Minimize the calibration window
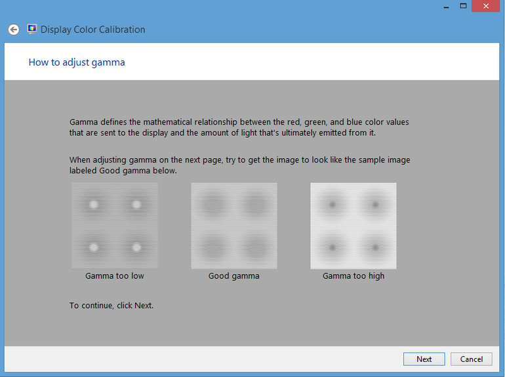505x377 pixels. 444,6
